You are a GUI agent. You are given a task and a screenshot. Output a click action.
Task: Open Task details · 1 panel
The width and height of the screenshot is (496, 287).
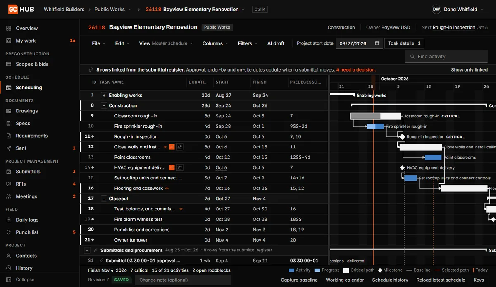[404, 43]
